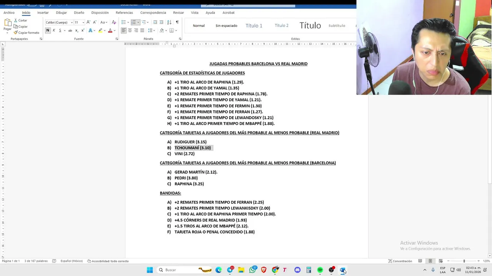492x276 pixels.
Task: Increase font size with the larger A
Action: coord(88,22)
